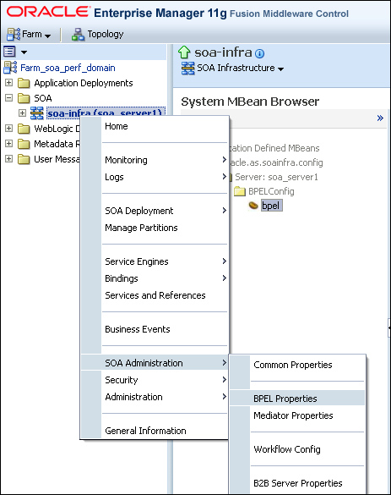Select Common Properties in SOA Administration submenu
Viewport: 391px width, 495px height.
(293, 365)
